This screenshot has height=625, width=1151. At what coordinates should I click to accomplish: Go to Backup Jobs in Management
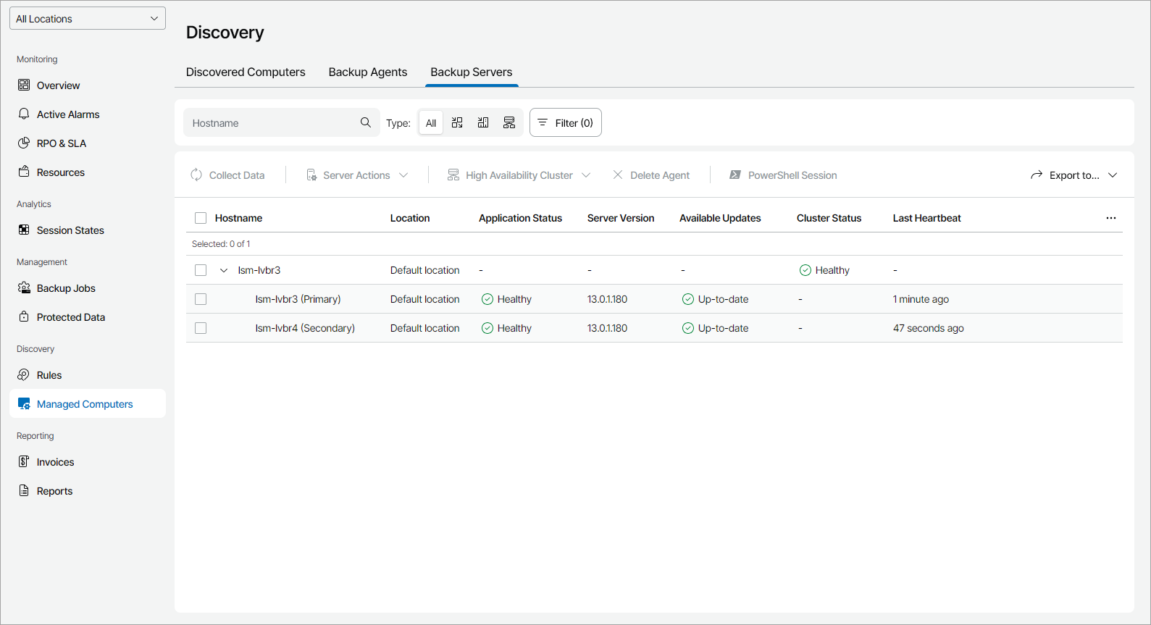[x=65, y=288]
